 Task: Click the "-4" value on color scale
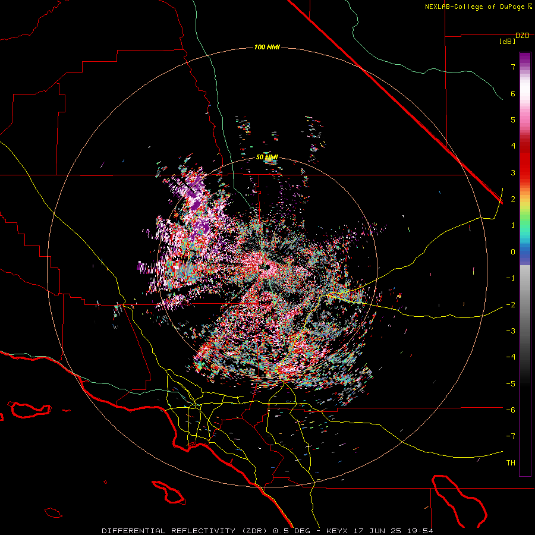tap(511, 357)
